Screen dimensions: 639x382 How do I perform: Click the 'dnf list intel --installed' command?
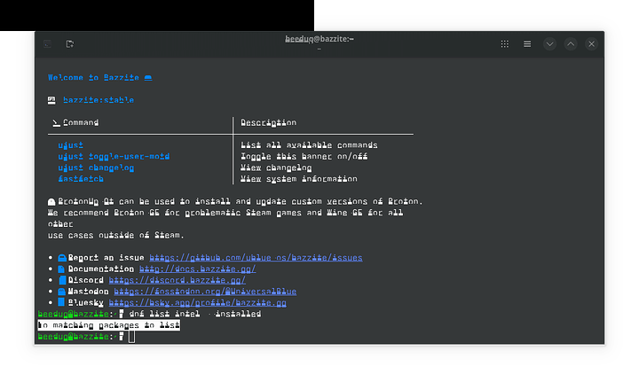195,314
